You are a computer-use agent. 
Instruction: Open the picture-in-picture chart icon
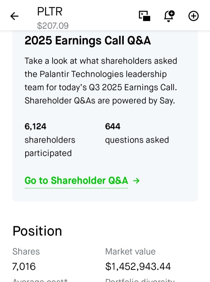[x=145, y=16]
